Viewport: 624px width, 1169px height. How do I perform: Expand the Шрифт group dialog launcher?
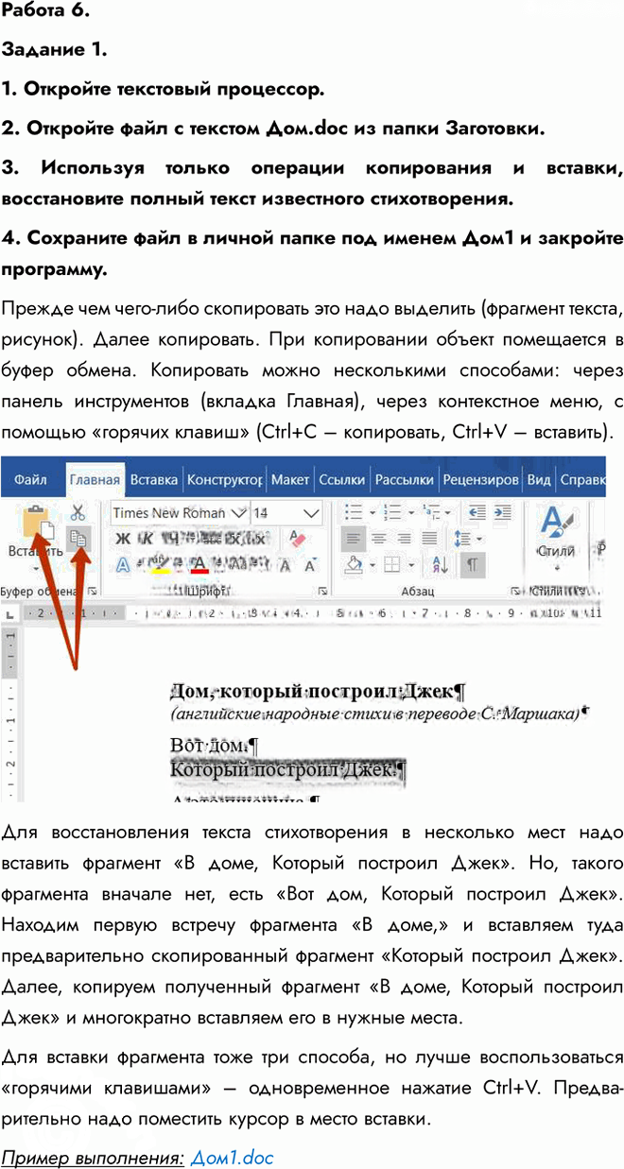[x=323, y=591]
